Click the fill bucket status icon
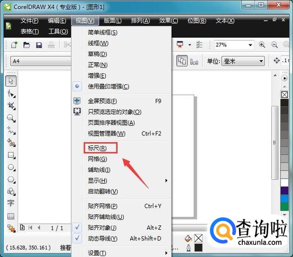 pos(188,238)
